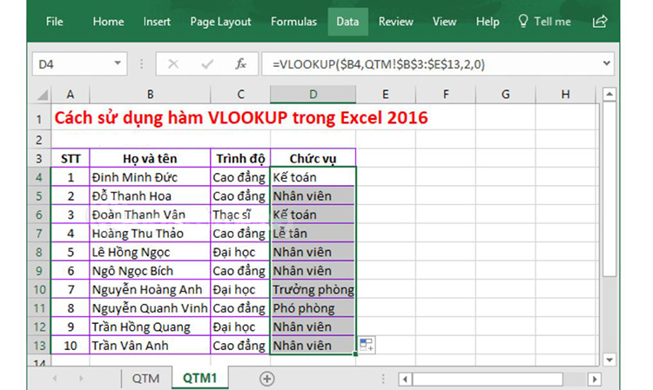Viewport: 653px width, 390px height.
Task: Click the Select All corner triangle
Action: point(42,96)
